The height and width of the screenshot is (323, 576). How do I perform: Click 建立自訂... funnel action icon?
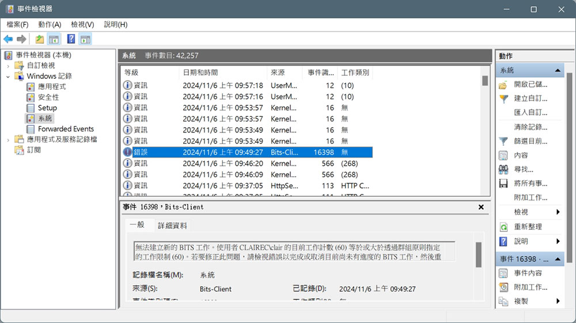(x=503, y=98)
